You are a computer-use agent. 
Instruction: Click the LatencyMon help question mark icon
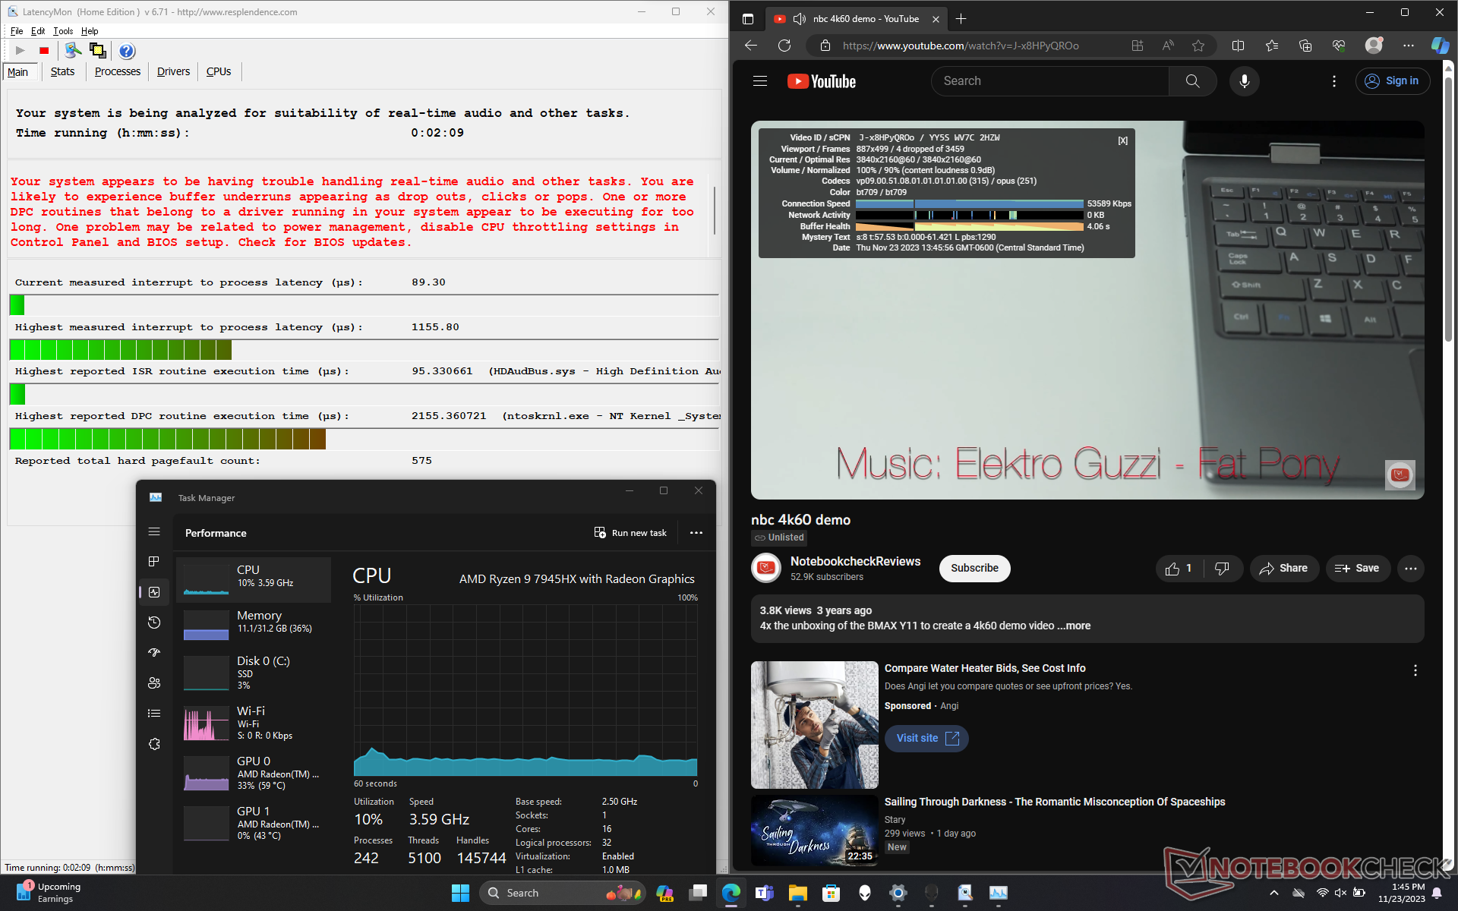coord(127,51)
